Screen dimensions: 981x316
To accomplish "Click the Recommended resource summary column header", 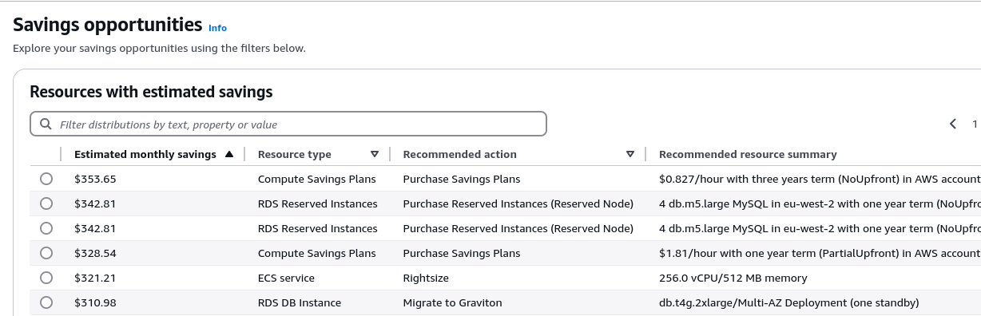I will (748, 154).
